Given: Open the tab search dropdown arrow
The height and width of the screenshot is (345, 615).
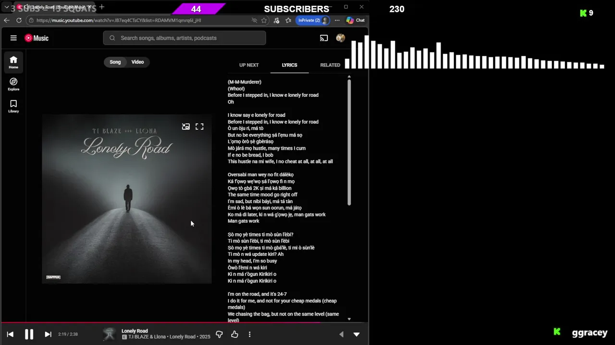Looking at the screenshot, I should tap(6, 7).
